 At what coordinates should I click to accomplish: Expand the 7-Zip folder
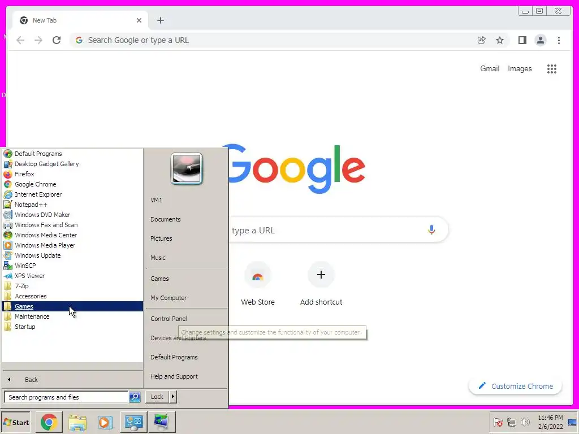pyautogui.click(x=72, y=286)
